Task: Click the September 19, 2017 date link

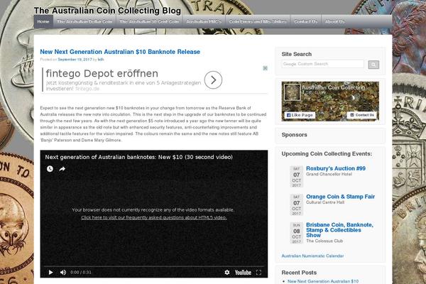Action: (x=75, y=59)
